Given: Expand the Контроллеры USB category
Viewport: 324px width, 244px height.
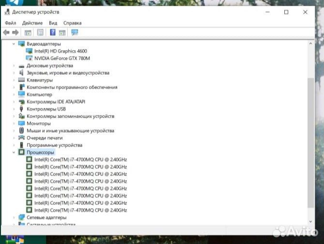Looking at the screenshot, I should click(x=14, y=109).
